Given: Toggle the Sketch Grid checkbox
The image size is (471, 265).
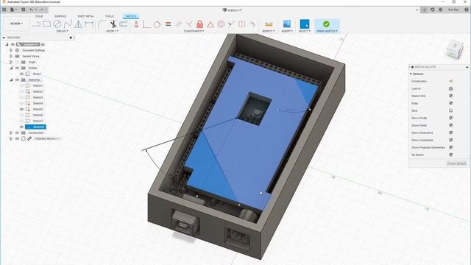Looking at the screenshot, I should 450,96.
